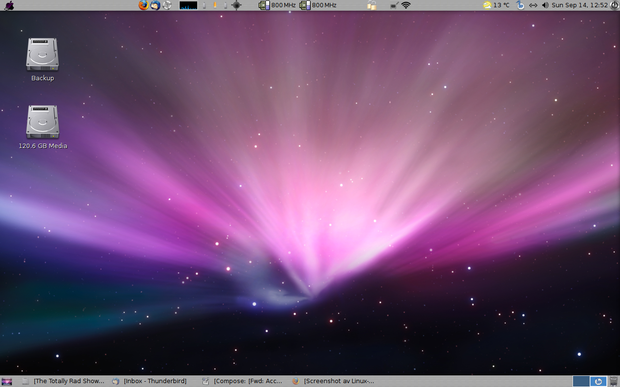Click the Bluetooth tray icon
Viewport: 620px width, 387px height.
pos(520,5)
